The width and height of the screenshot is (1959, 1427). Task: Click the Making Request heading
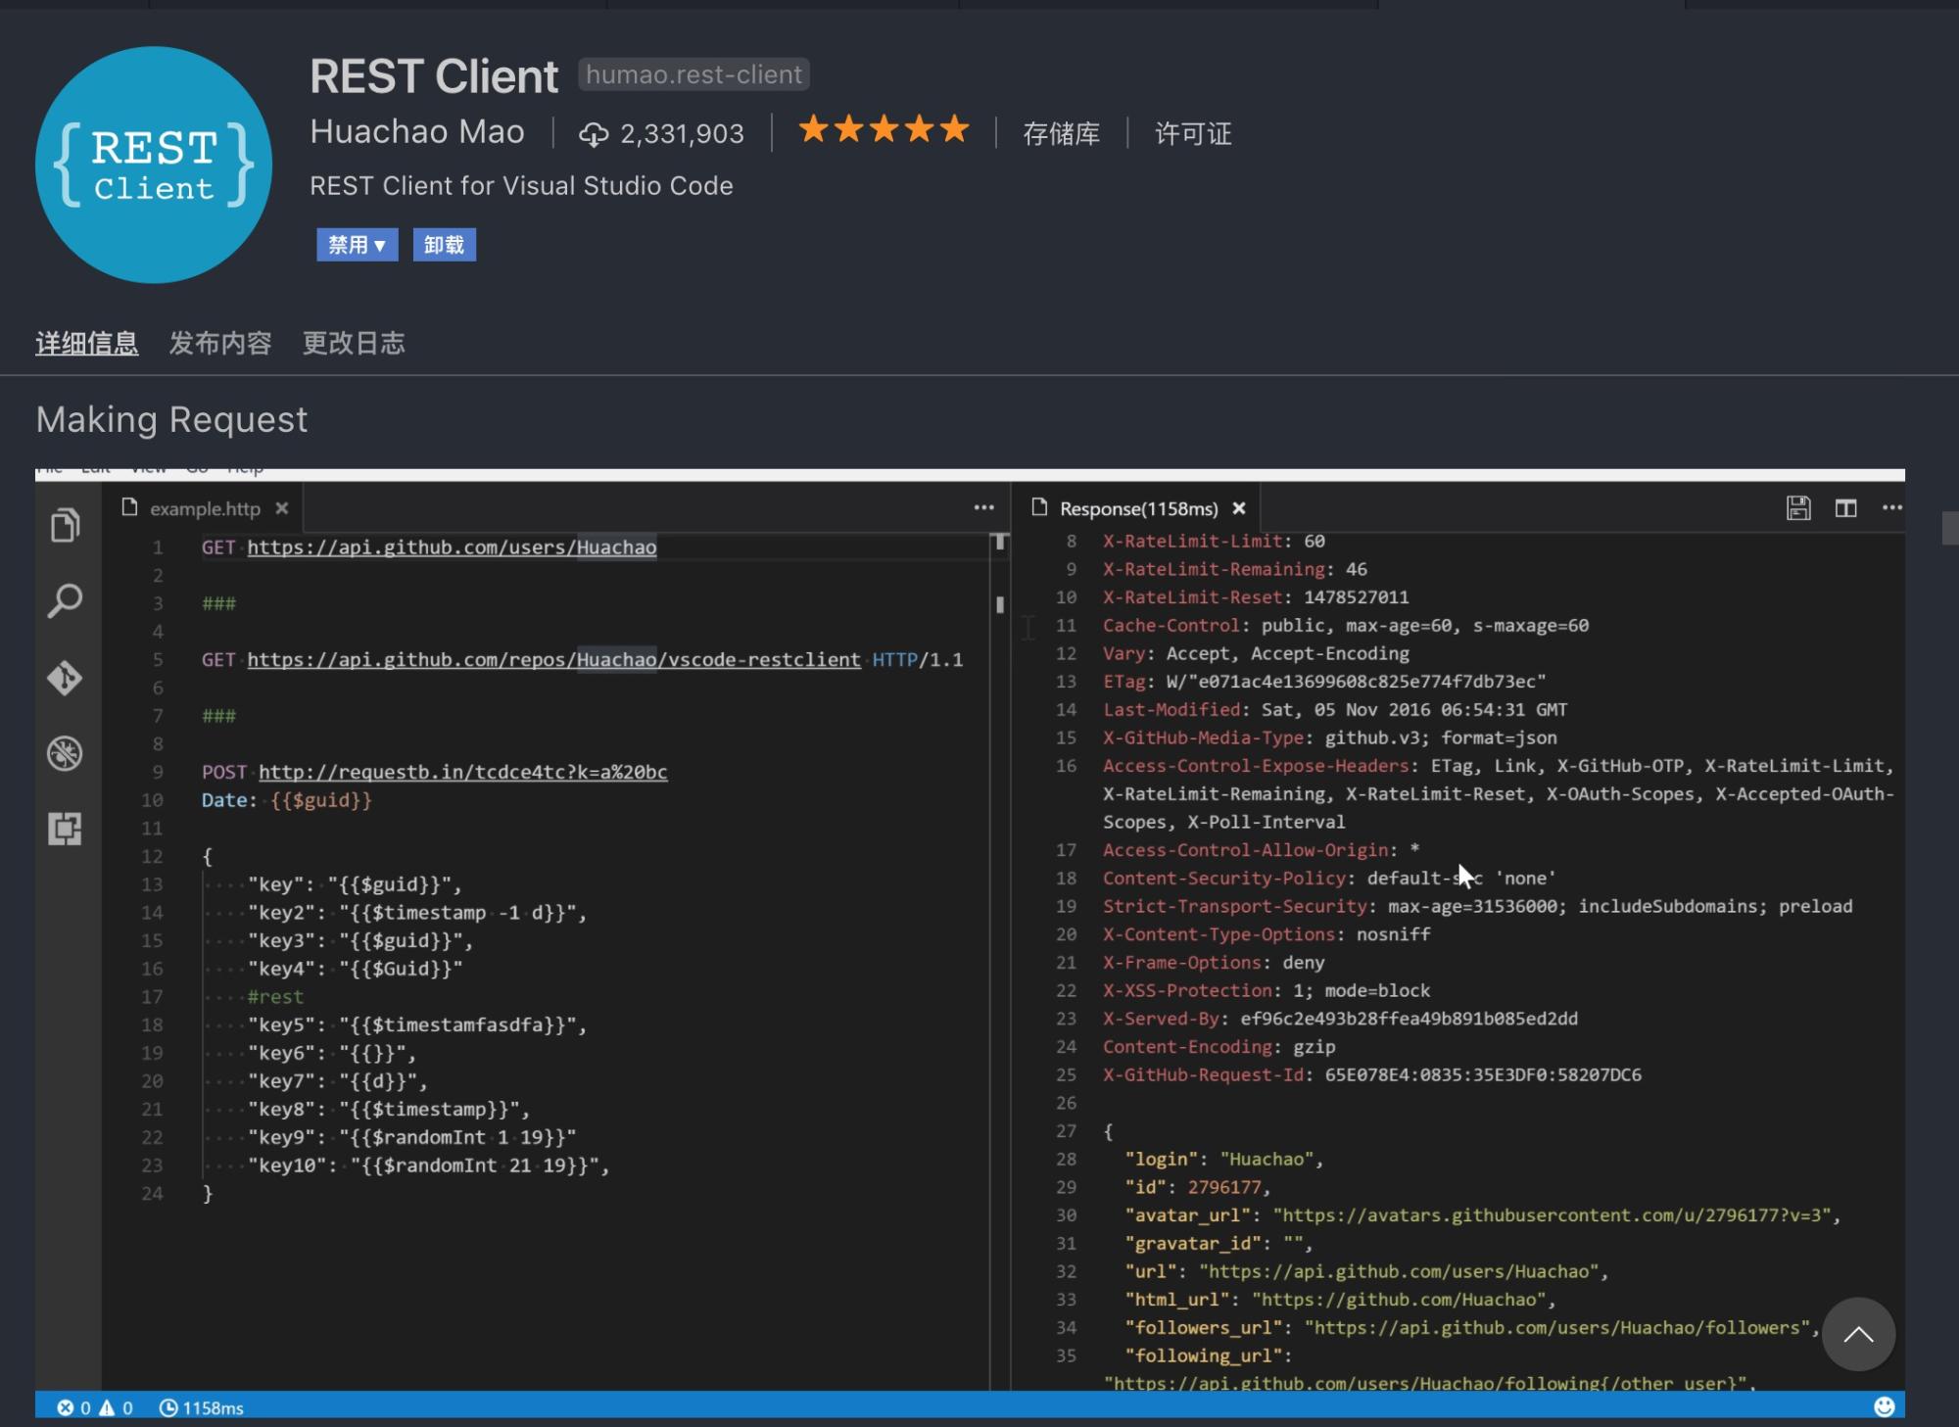(171, 419)
